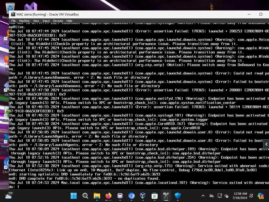Minimize the VirtualBox window
Screen dimensions: 269x202
click(249, 14)
